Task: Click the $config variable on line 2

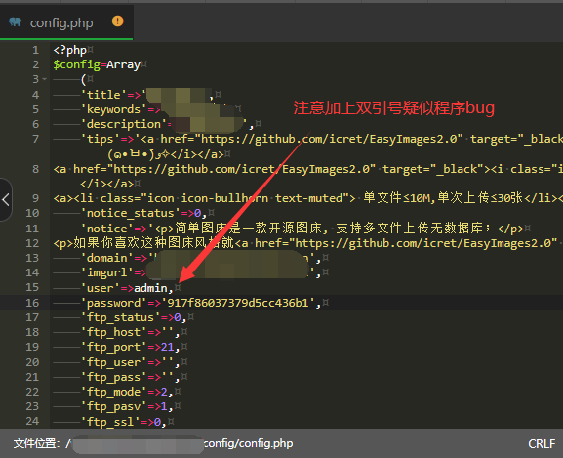Action: click(x=76, y=64)
